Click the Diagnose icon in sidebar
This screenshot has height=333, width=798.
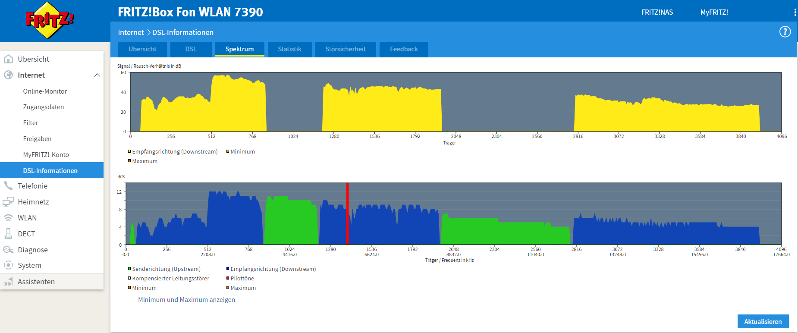8,250
